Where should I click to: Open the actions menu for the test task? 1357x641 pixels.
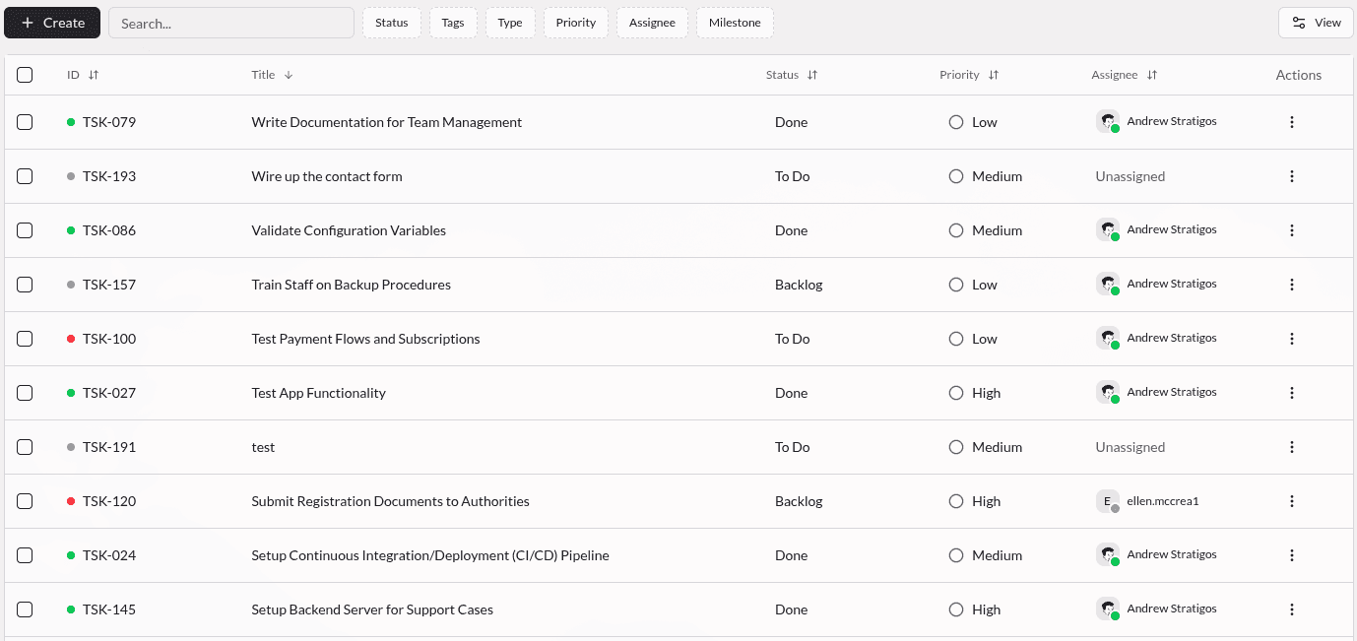1291,446
